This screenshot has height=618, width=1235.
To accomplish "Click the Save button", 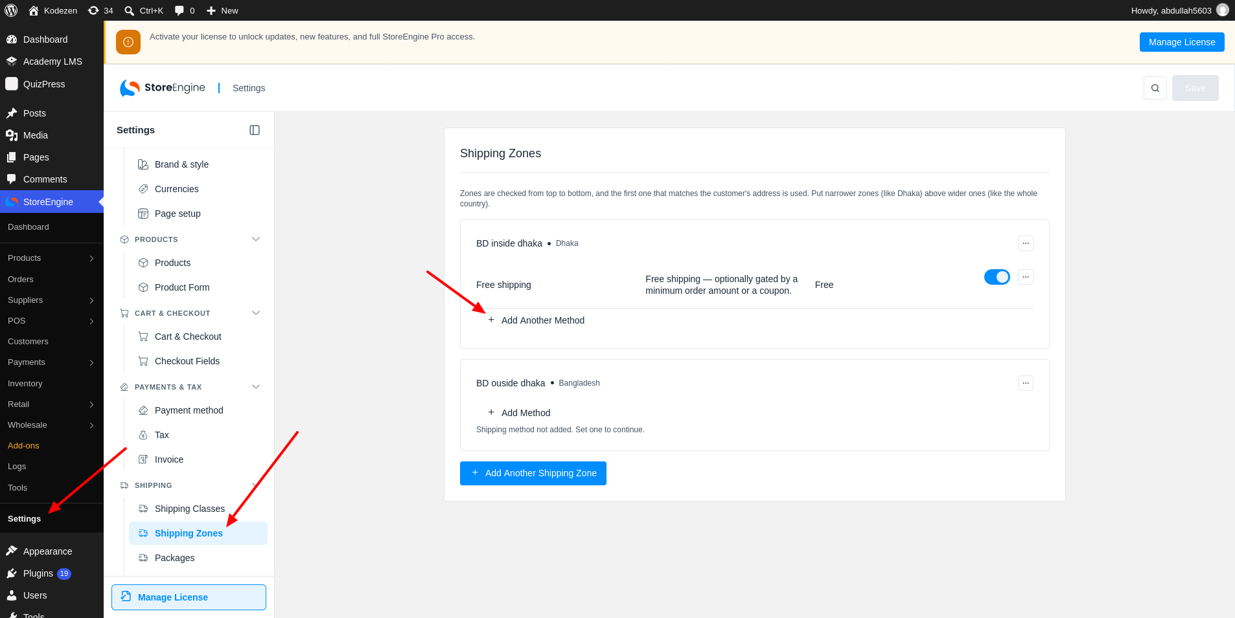I will (x=1195, y=88).
